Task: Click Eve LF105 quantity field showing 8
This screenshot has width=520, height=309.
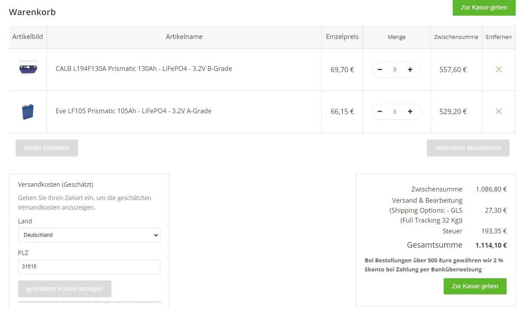Action: [x=395, y=111]
